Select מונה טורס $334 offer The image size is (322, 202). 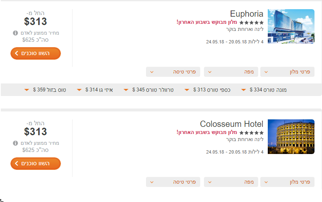click(x=264, y=90)
